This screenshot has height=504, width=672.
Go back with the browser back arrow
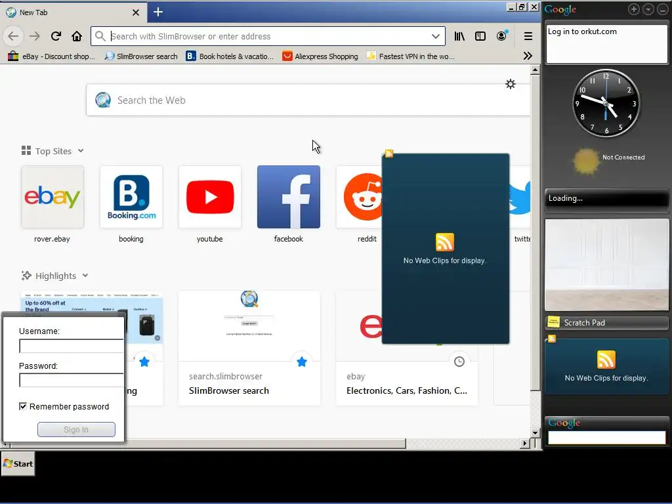13,36
